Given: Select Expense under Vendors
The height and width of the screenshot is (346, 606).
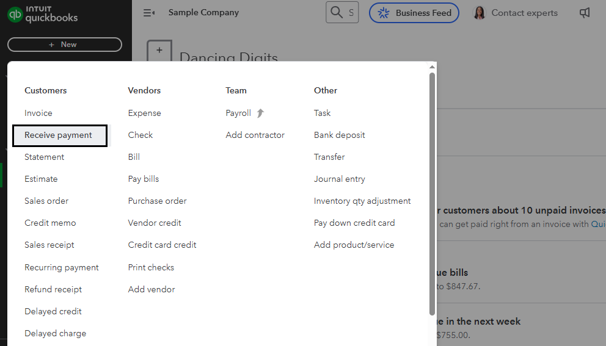Looking at the screenshot, I should point(145,113).
